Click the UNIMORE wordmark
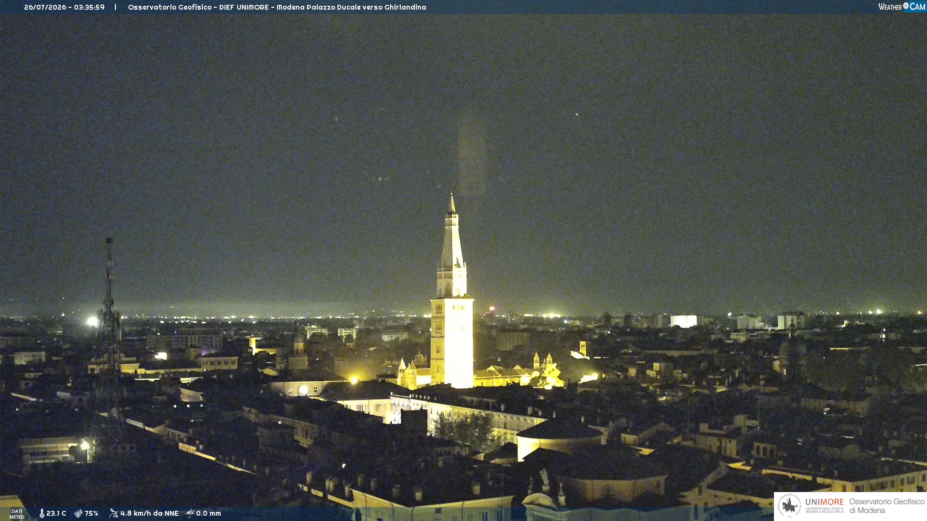Viewport: 927px width, 521px height. (x=824, y=502)
